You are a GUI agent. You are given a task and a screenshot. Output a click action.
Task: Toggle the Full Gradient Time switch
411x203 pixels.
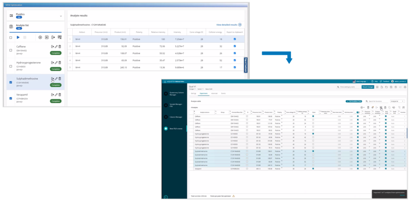pyautogui.click(x=354, y=101)
